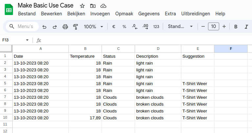This screenshot has height=133, width=252.
Task: Check the cloud save status icon
Action: 103,6
